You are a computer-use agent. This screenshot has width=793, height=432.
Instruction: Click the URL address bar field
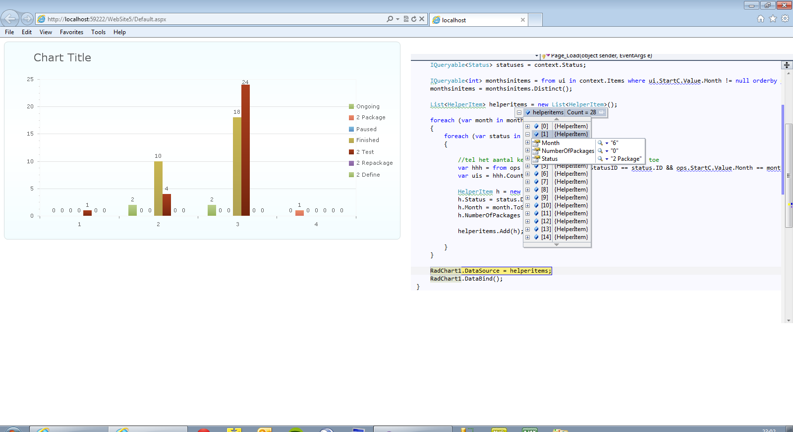tap(213, 19)
